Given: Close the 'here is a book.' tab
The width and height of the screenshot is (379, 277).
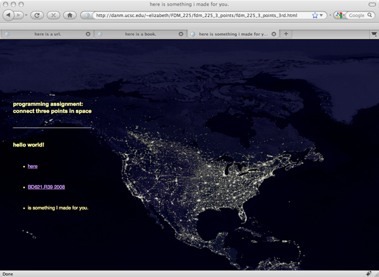Looking at the screenshot, I should tap(181, 34).
